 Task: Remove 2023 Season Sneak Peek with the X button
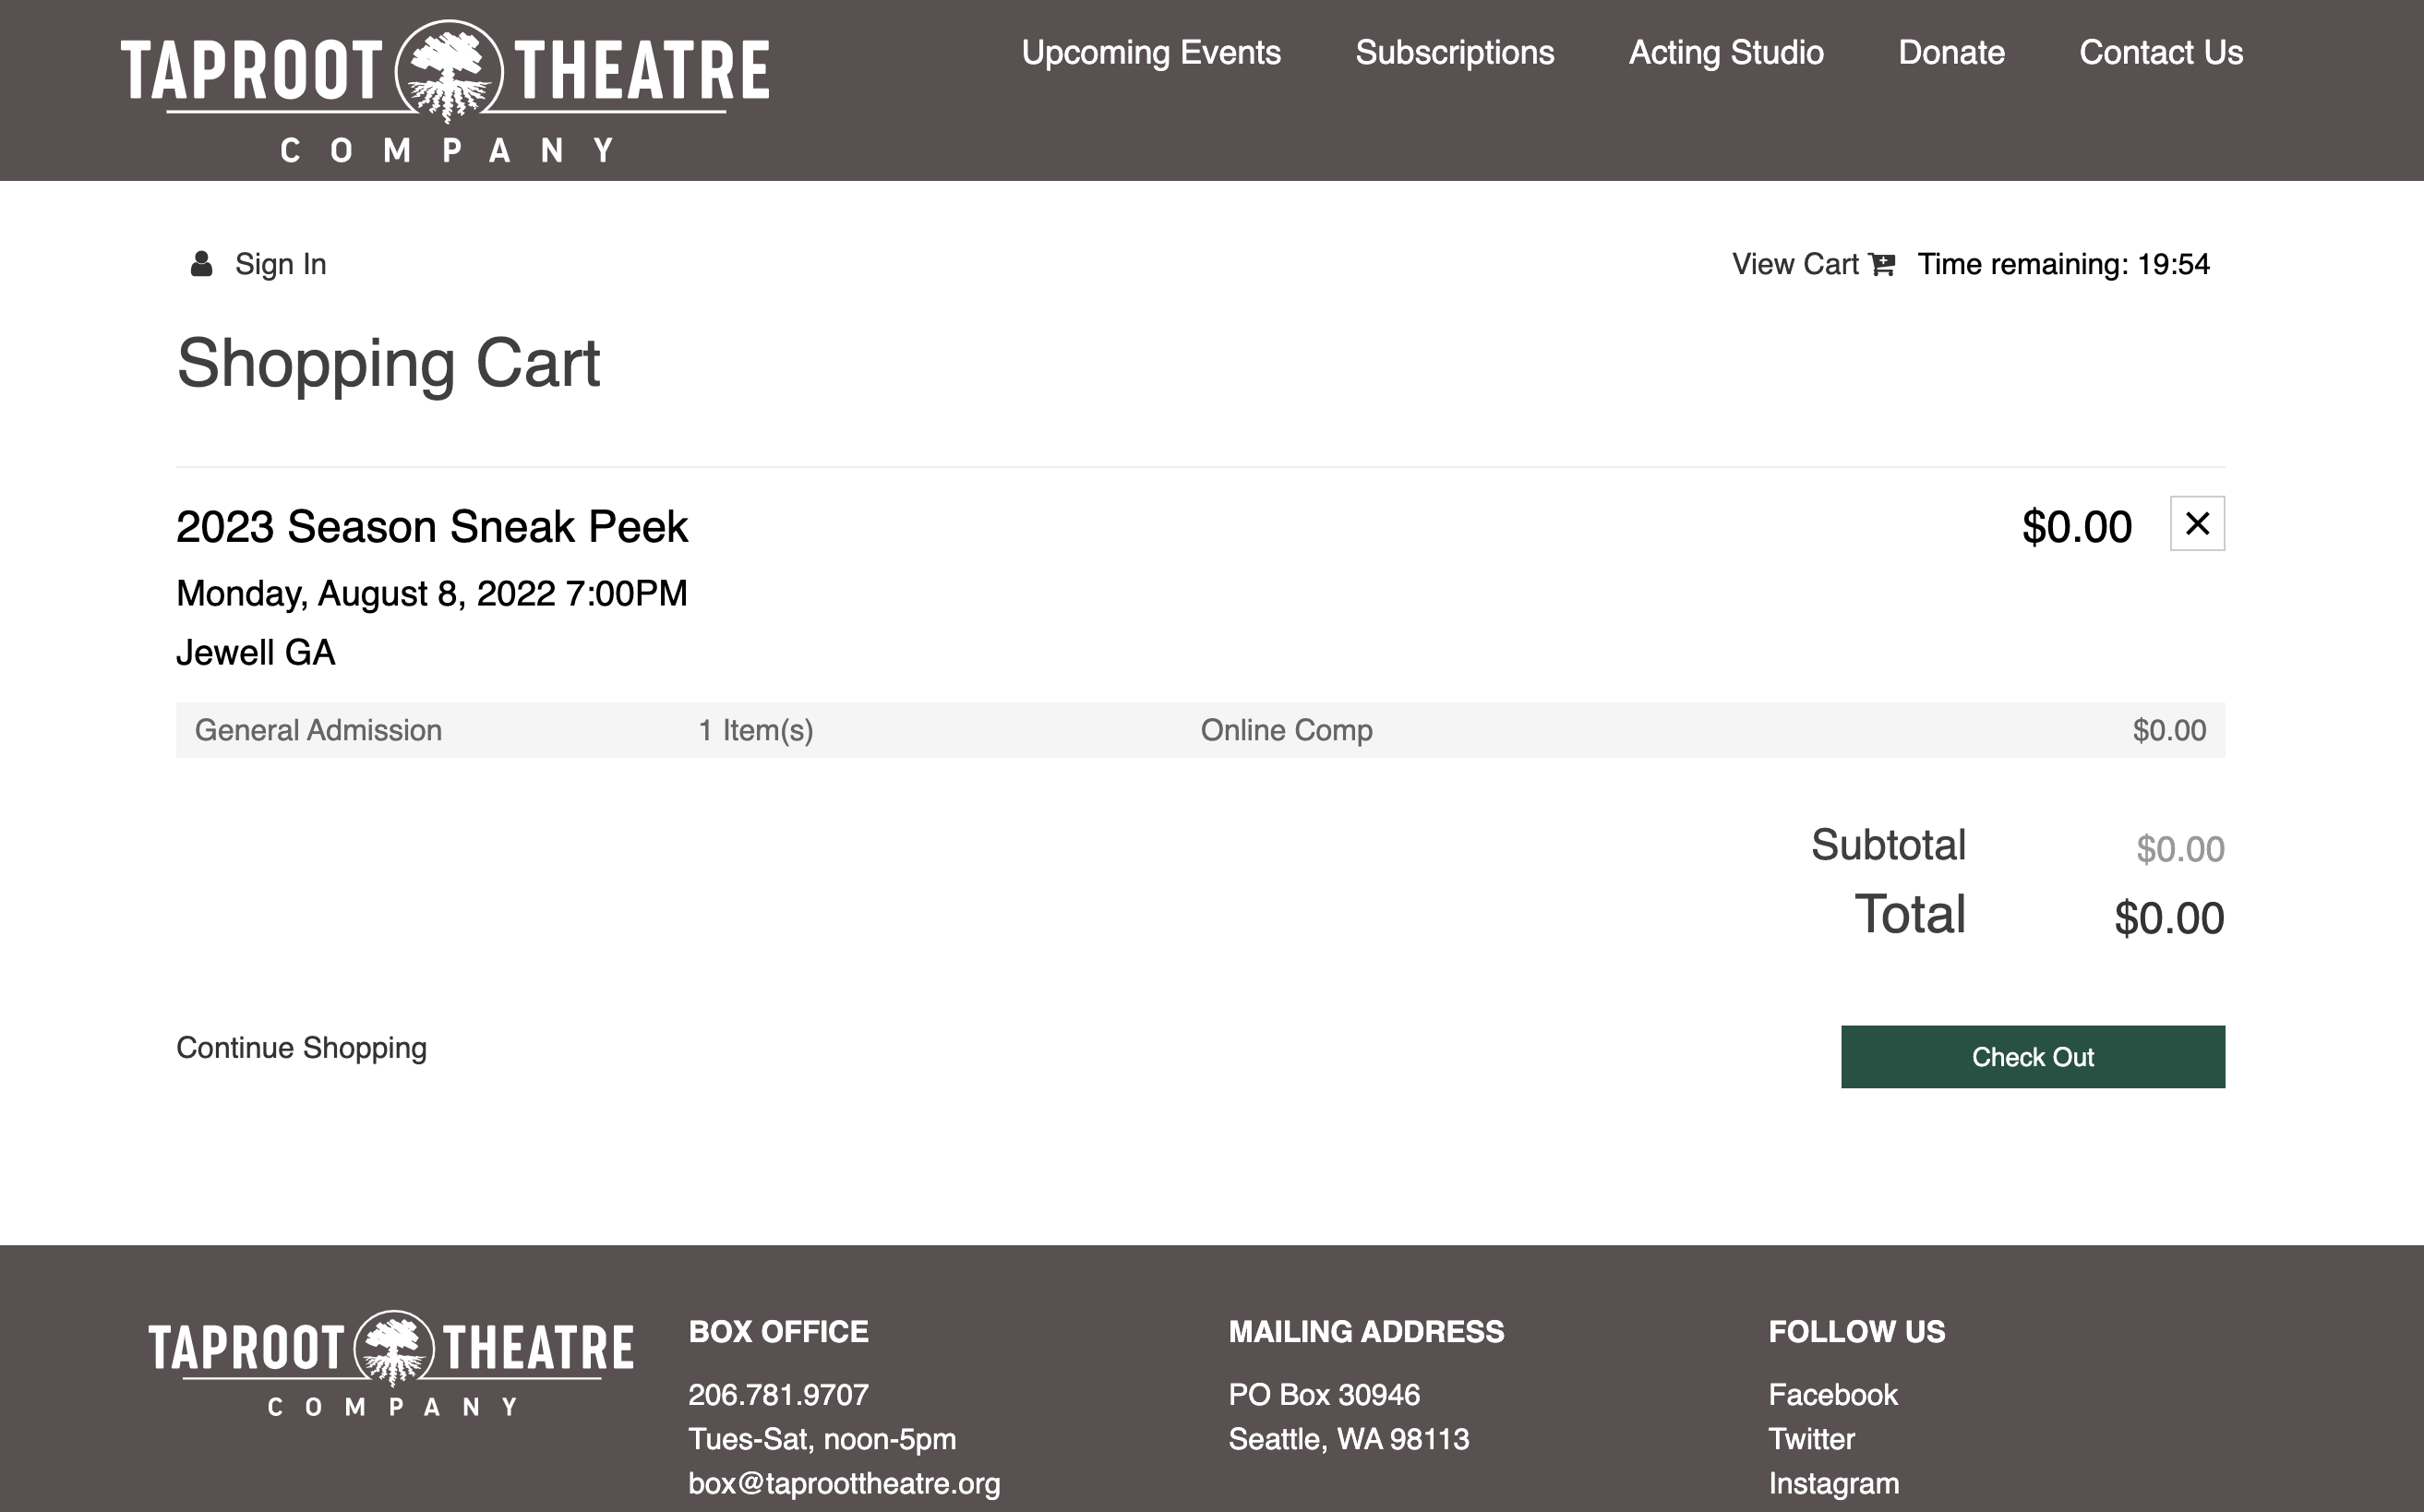[2197, 523]
